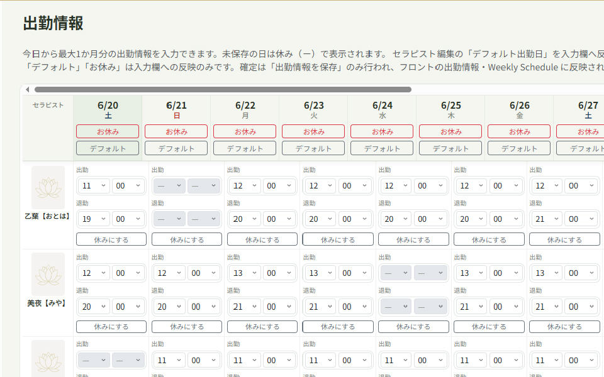The height and width of the screenshot is (377, 604).
Task: Click the 6/20 土 date header
Action: [x=108, y=109]
